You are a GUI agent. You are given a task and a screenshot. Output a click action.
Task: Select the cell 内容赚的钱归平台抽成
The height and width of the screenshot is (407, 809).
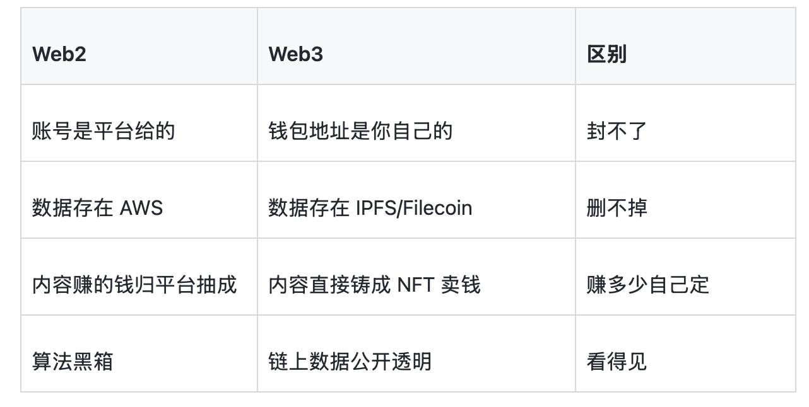139,277
